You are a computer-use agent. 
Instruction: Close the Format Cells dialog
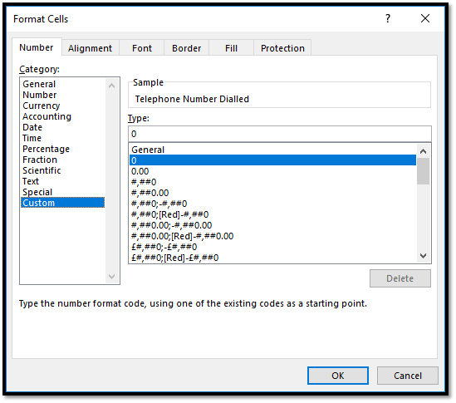pos(425,18)
